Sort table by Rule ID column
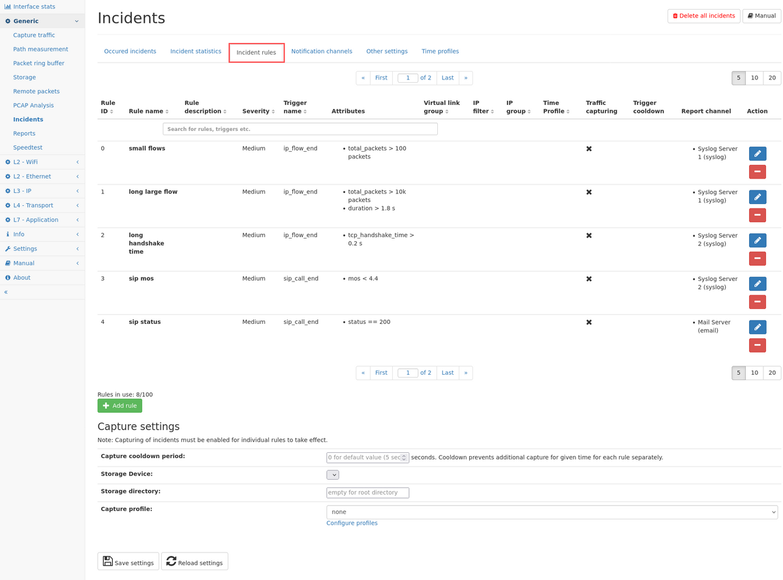This screenshot has width=783, height=580. pos(108,107)
